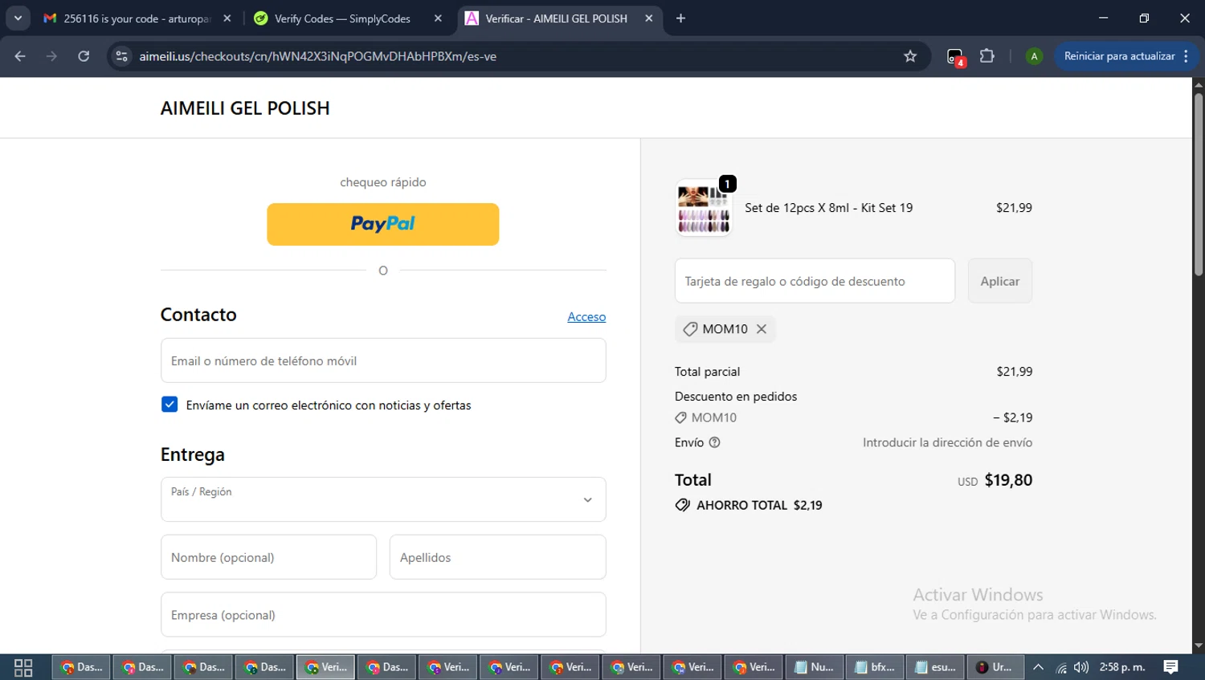This screenshot has width=1205, height=680.
Task: Open the Chrome browser menu dots
Action: (1187, 56)
